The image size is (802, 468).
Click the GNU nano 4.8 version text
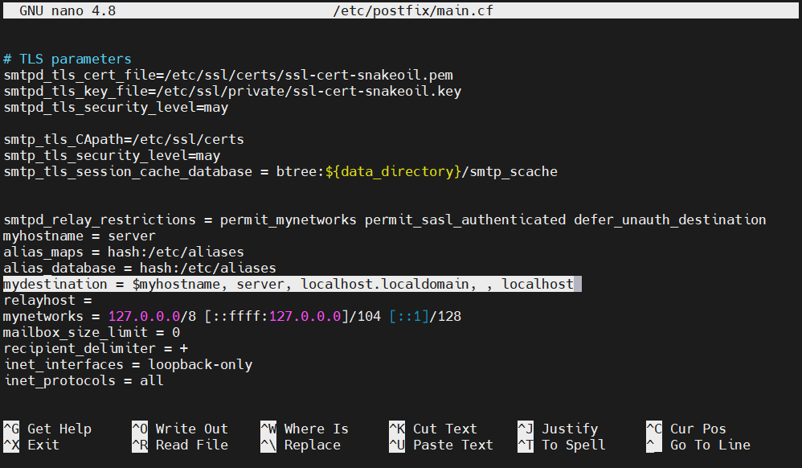68,10
